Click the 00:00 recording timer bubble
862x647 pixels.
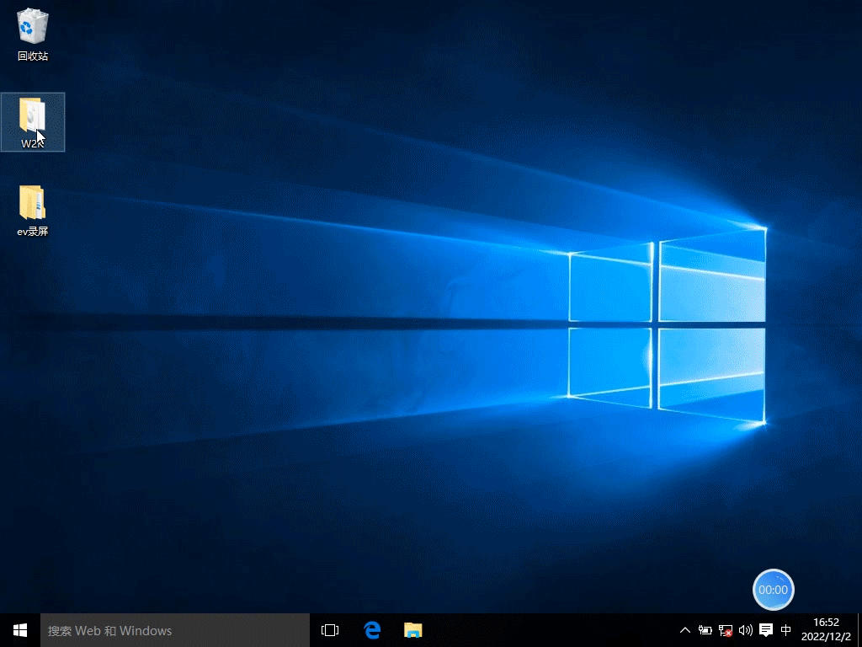point(773,590)
